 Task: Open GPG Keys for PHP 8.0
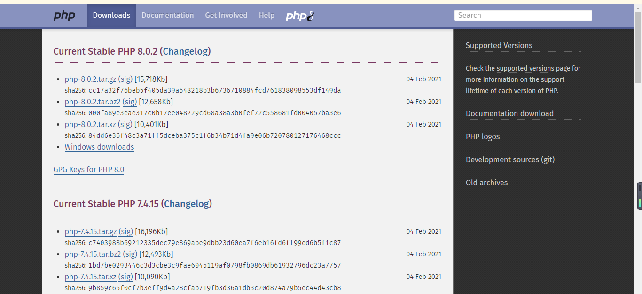(x=89, y=169)
